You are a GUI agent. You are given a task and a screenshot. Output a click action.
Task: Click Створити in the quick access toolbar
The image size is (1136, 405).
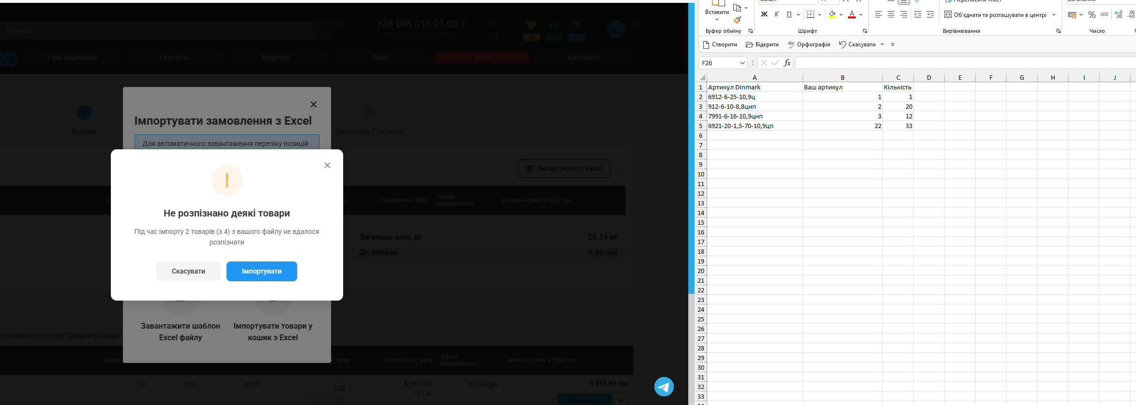tap(720, 44)
